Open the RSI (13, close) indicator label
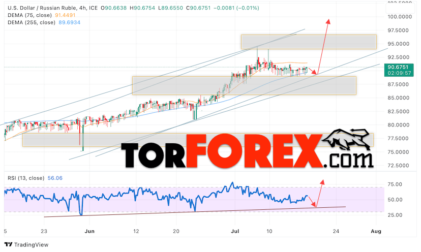 tap(26, 178)
